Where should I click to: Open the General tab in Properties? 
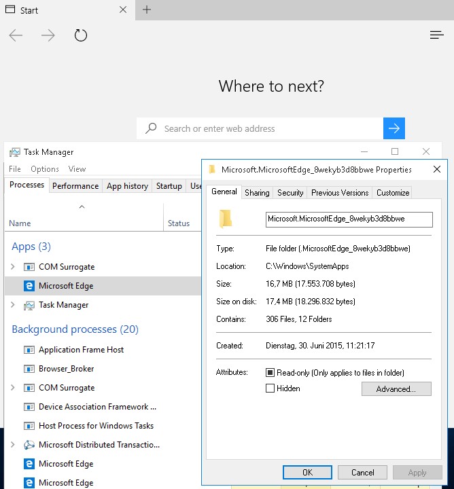(224, 192)
